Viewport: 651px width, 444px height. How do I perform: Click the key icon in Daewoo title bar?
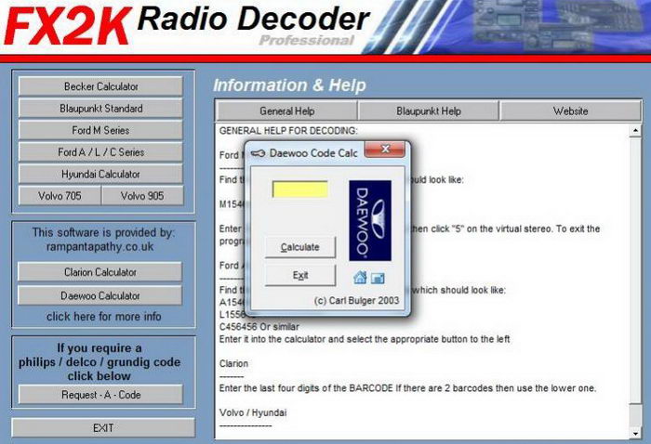258,153
